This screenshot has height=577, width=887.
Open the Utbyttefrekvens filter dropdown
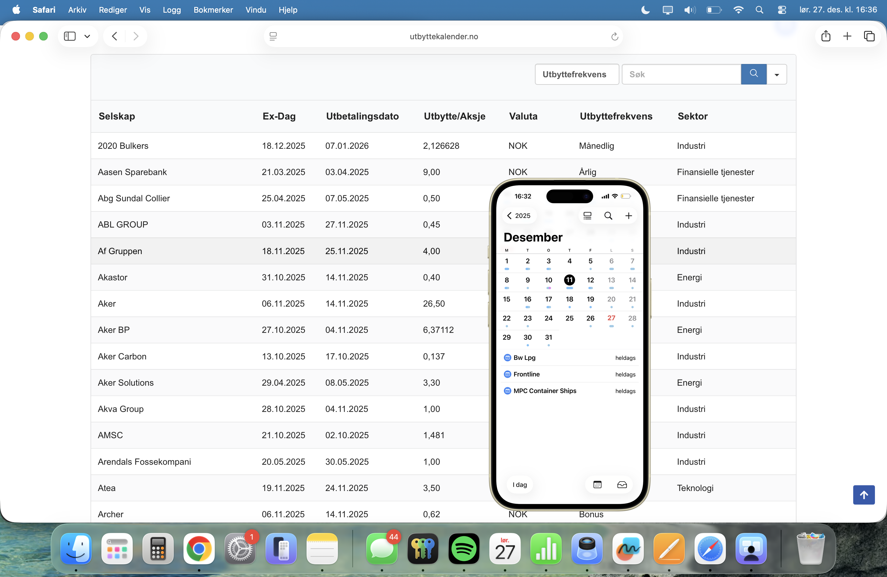(x=576, y=74)
